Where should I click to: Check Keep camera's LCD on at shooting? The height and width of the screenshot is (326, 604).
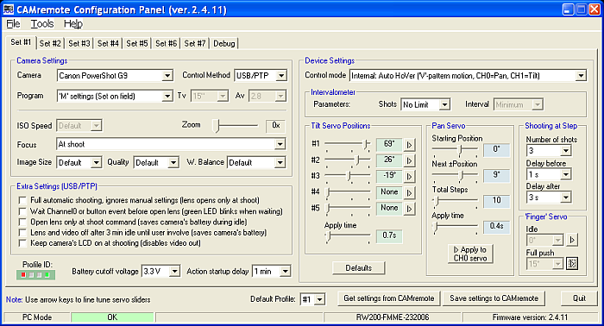point(22,243)
